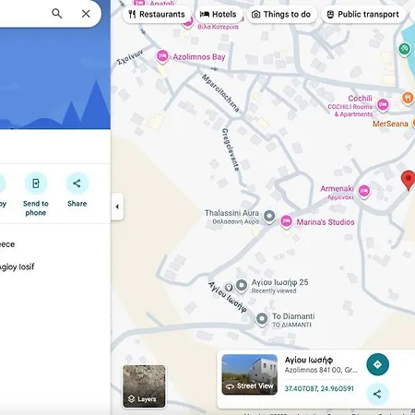Click the search magnifier icon

(57, 14)
